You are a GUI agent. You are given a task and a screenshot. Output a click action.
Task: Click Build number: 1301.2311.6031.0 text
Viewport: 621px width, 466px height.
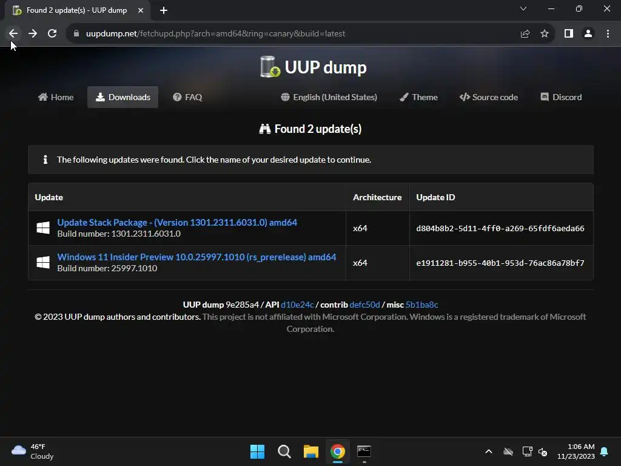[x=119, y=234]
